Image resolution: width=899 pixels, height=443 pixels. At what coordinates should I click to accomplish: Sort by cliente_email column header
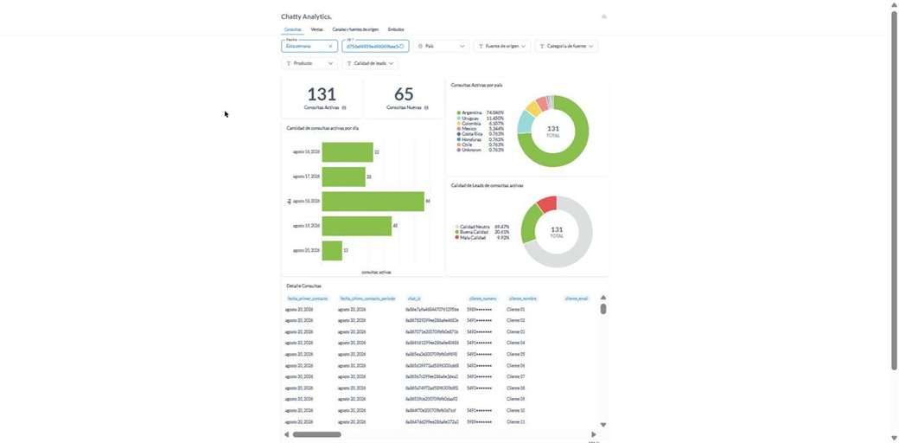tap(577, 299)
